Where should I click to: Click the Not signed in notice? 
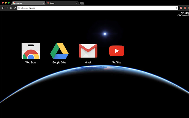(183, 14)
